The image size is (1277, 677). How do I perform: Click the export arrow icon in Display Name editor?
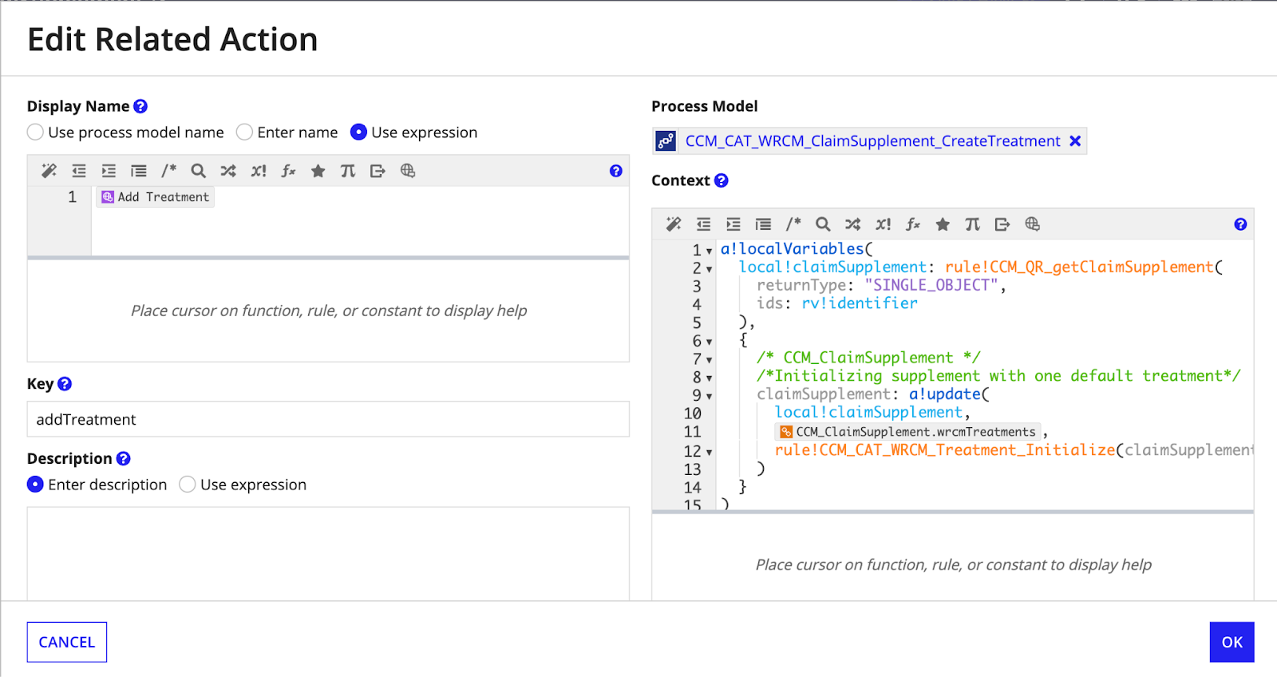pos(378,171)
